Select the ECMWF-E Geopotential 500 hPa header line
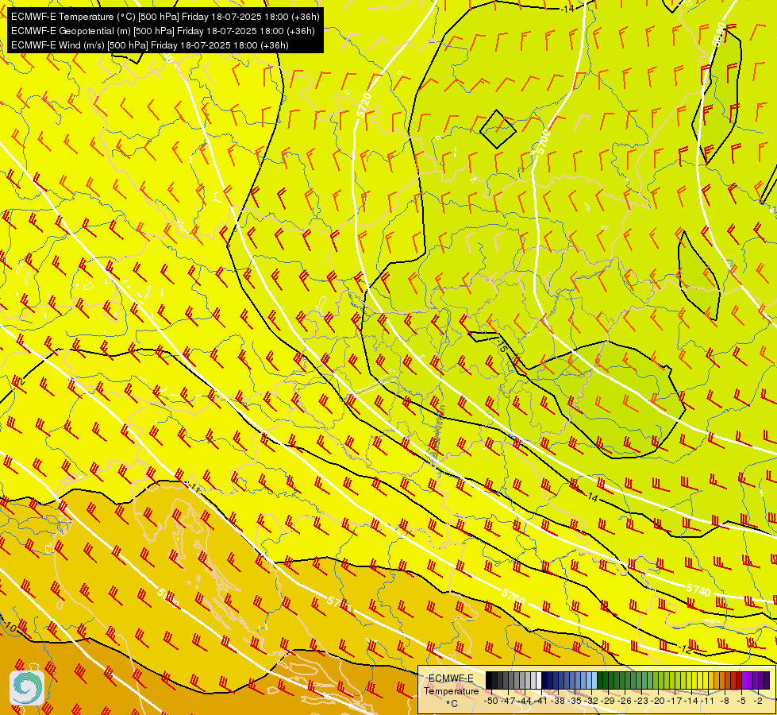The image size is (777, 715). pos(163,31)
